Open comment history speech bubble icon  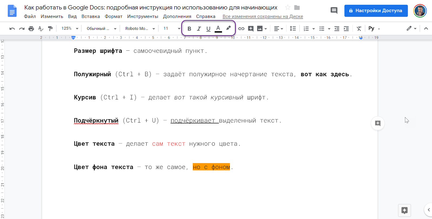(x=334, y=11)
